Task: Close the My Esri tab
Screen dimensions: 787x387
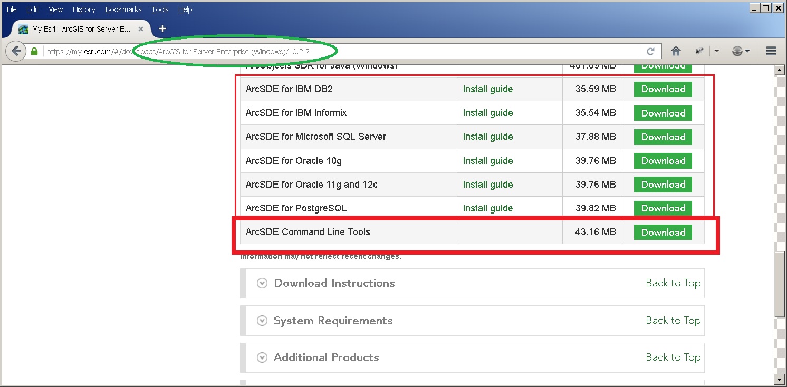Action: point(141,29)
